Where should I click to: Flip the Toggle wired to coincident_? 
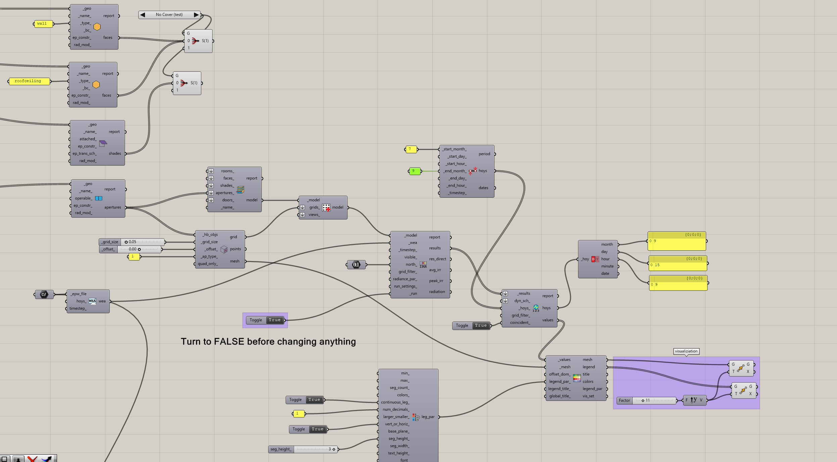coord(481,325)
